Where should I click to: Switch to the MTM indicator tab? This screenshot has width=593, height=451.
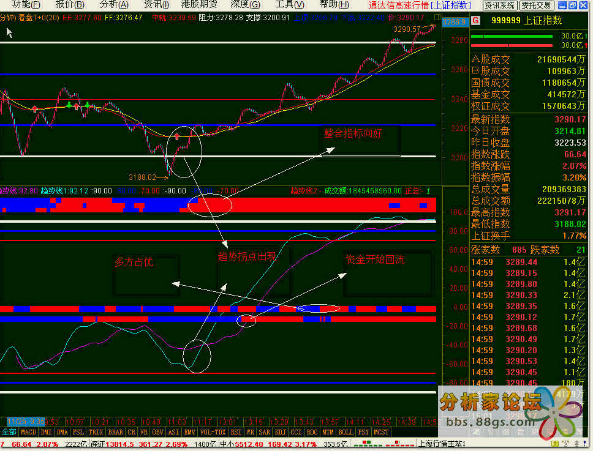328,432
